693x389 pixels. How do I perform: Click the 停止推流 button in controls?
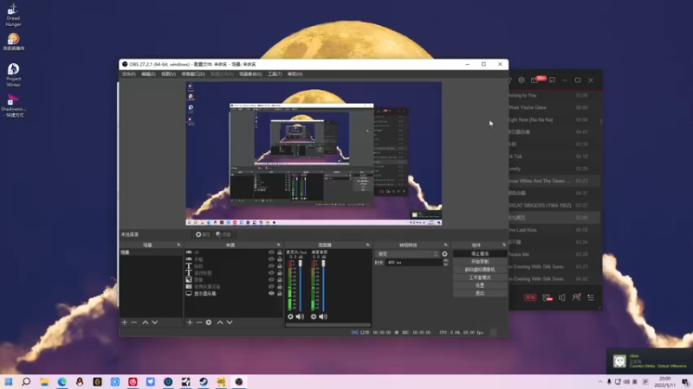480,253
